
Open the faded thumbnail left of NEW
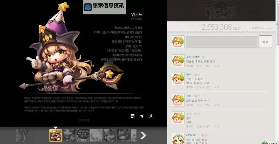pos(22,135)
